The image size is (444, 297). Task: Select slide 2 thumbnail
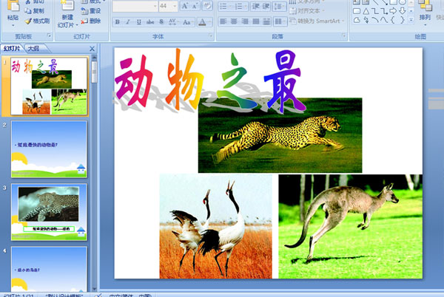[x=49, y=149]
